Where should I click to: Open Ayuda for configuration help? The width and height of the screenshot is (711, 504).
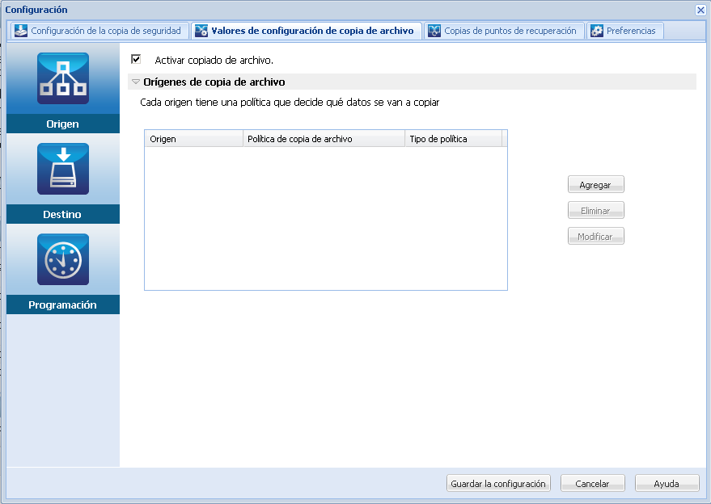pyautogui.click(x=667, y=482)
